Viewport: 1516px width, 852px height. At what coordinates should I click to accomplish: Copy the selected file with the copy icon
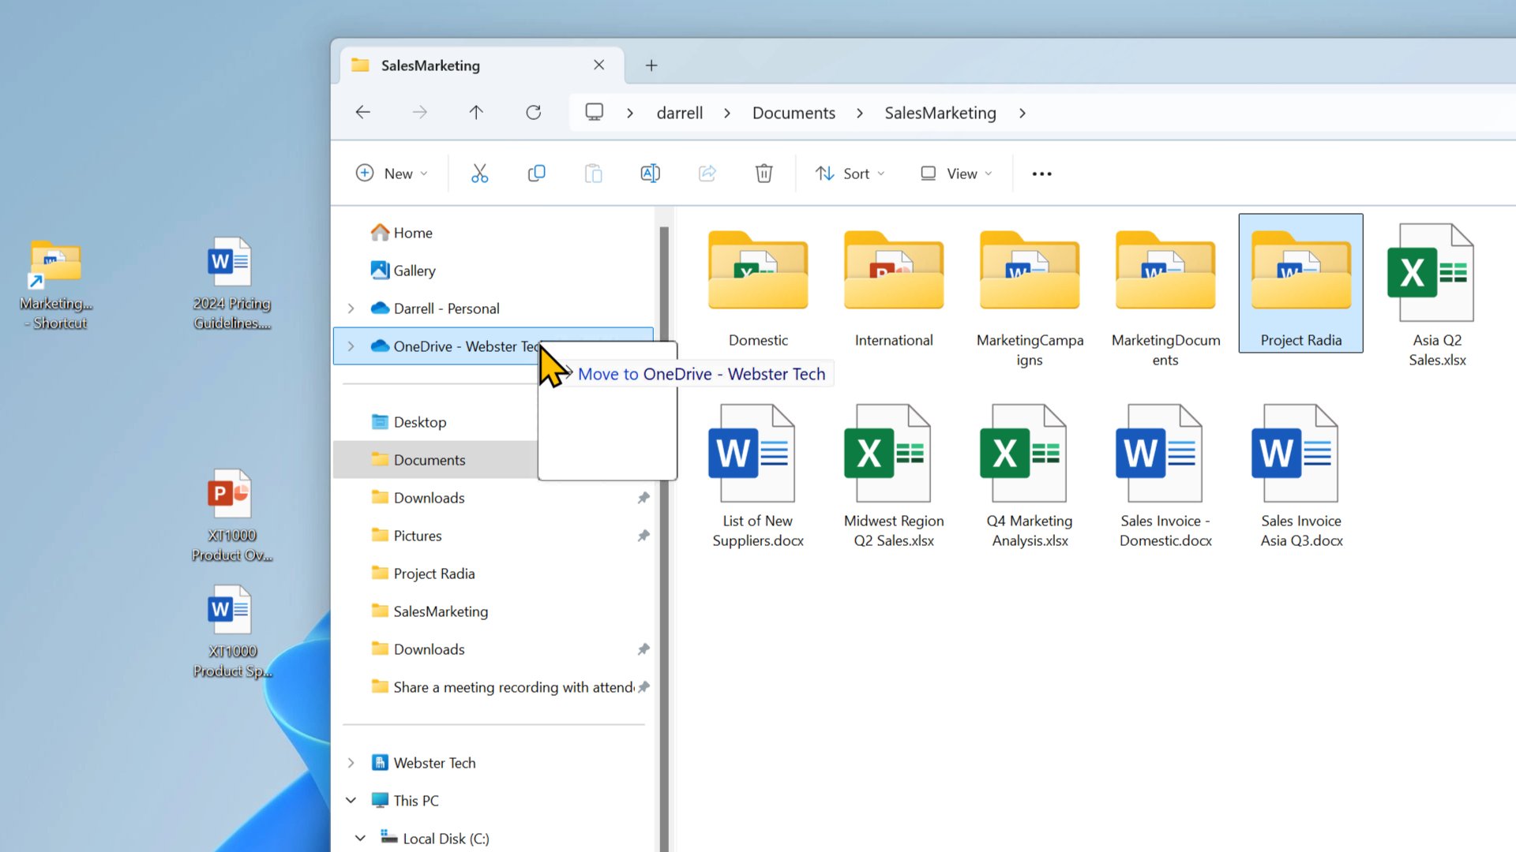coord(536,173)
